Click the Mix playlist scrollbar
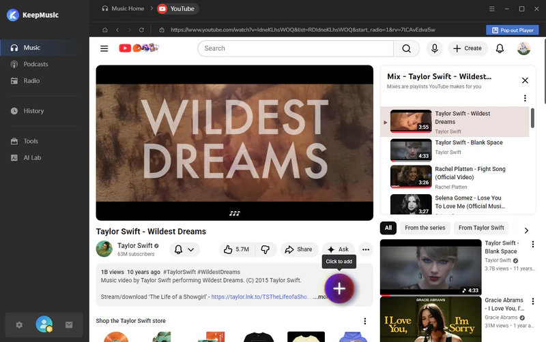The image size is (546, 342). (532, 118)
